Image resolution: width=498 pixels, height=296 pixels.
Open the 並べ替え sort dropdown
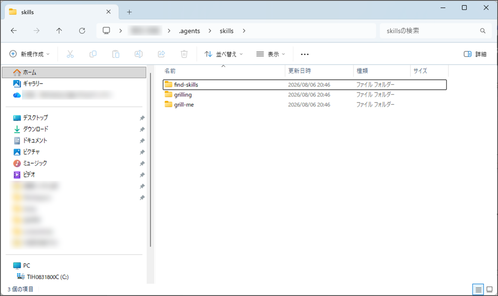223,54
